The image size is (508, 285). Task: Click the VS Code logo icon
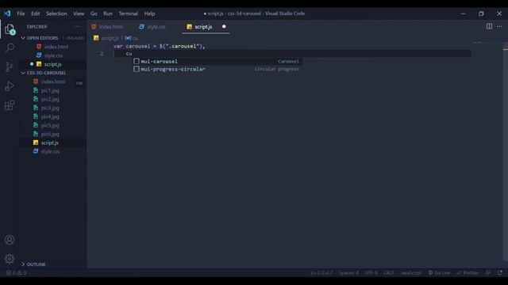[x=7, y=13]
